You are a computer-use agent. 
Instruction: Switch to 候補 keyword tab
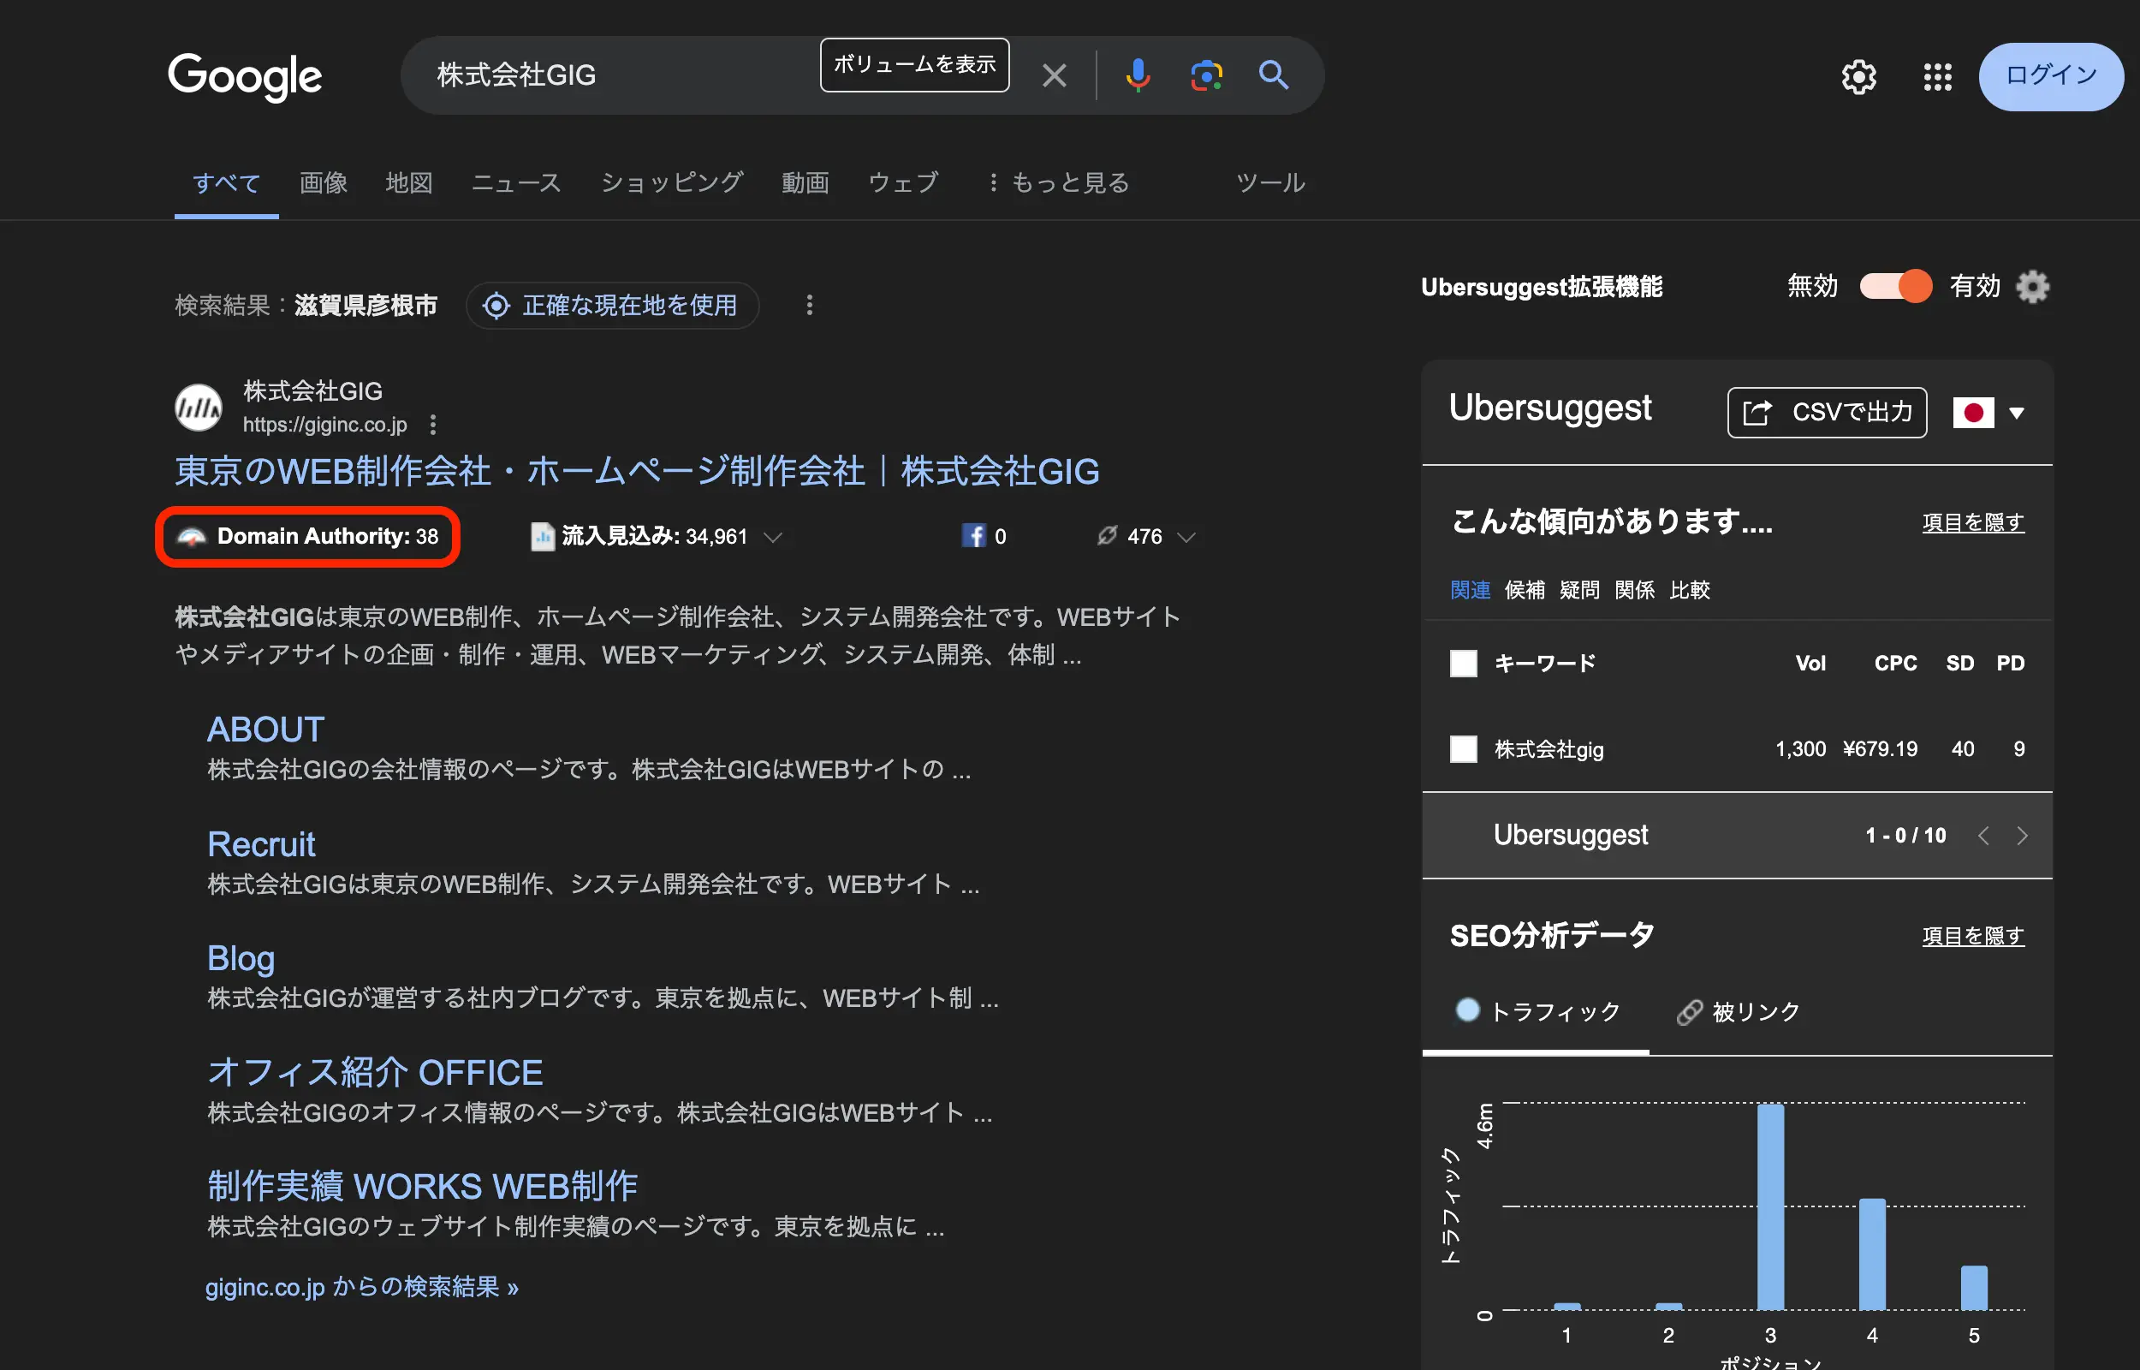[x=1524, y=590]
